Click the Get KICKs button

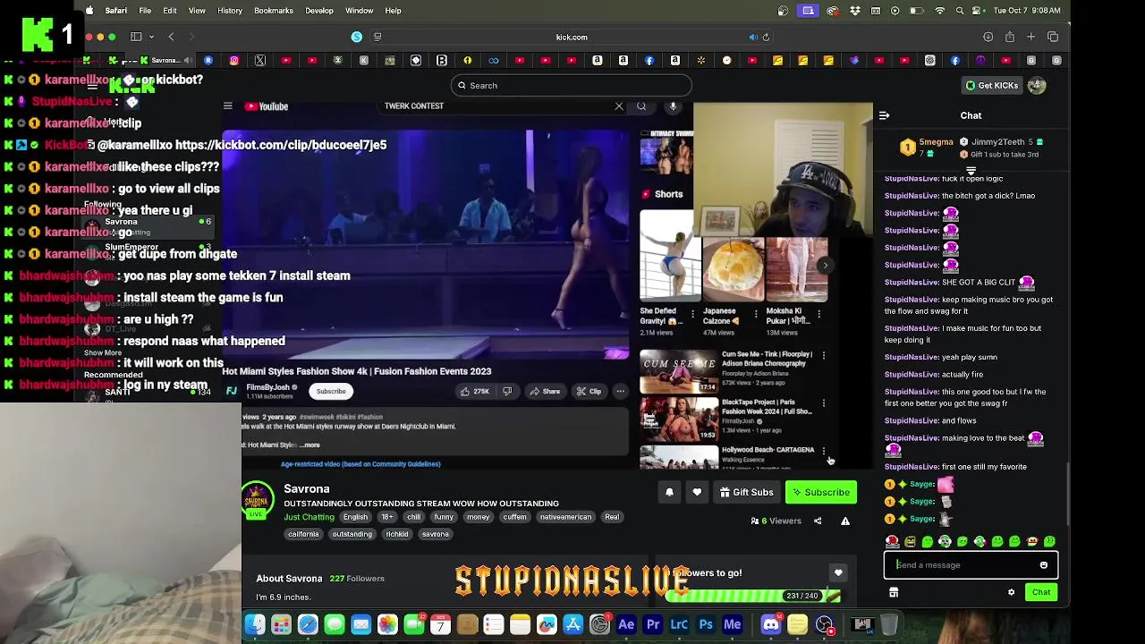(992, 86)
